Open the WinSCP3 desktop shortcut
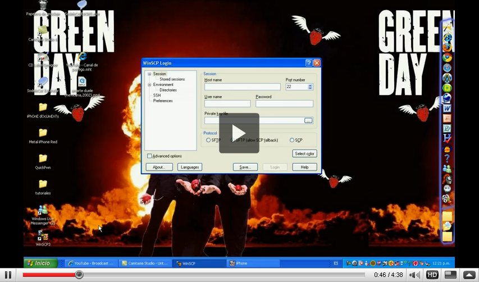Image resolution: width=479 pixels, height=282 pixels. (43, 239)
